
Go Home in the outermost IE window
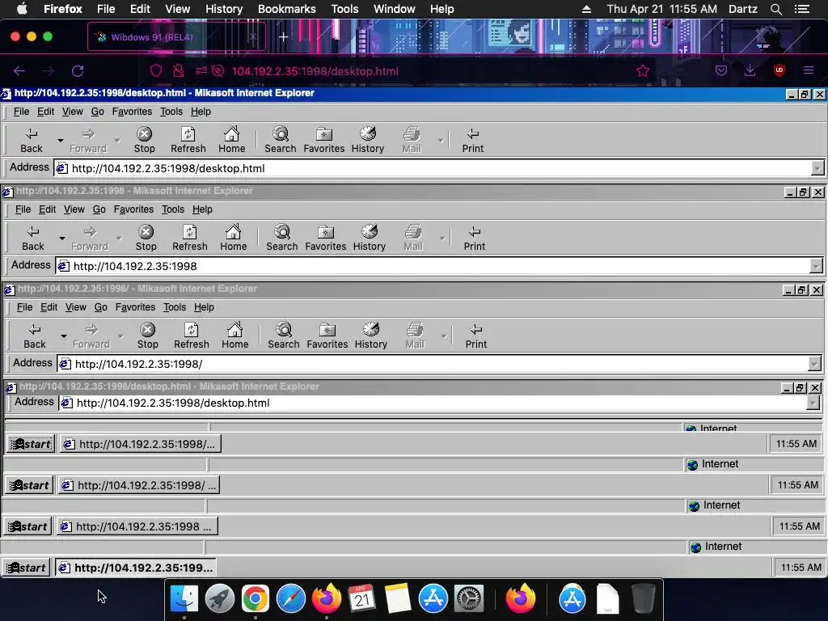[x=232, y=141]
